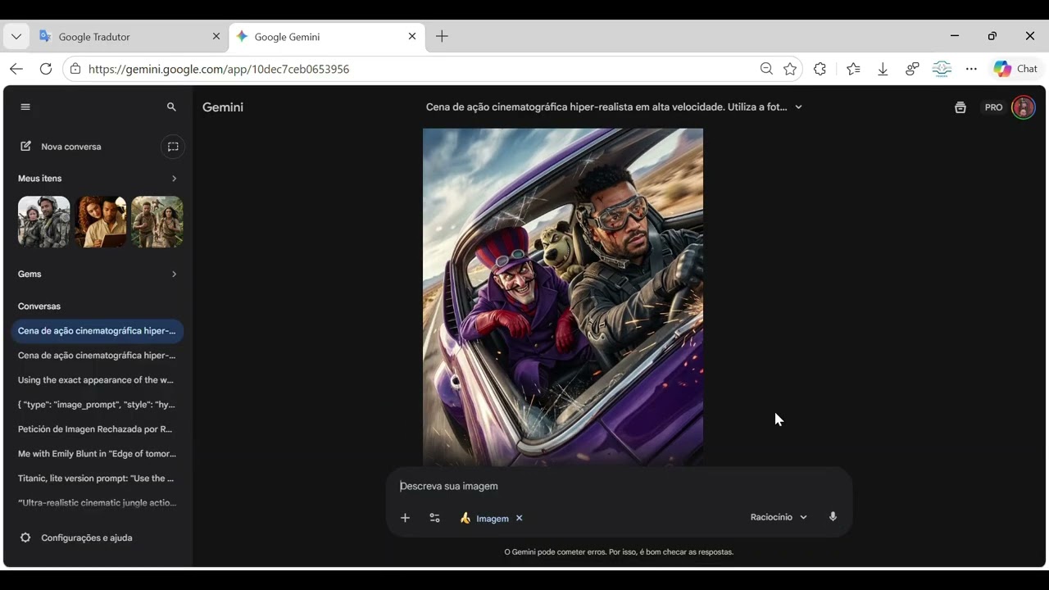This screenshot has width=1049, height=590.
Task: Open the tools sliders icon in prompt box
Action: tap(435, 518)
